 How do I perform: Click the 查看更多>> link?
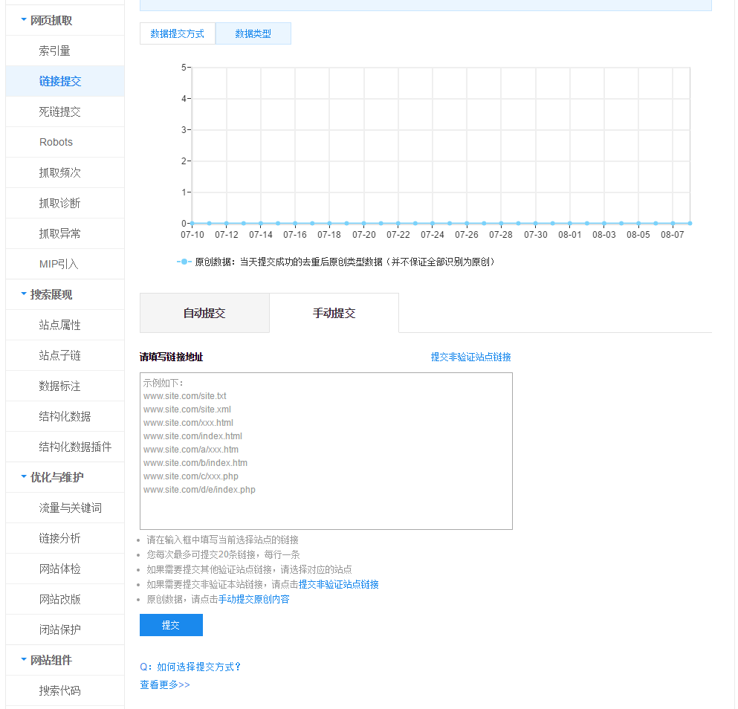tap(165, 684)
